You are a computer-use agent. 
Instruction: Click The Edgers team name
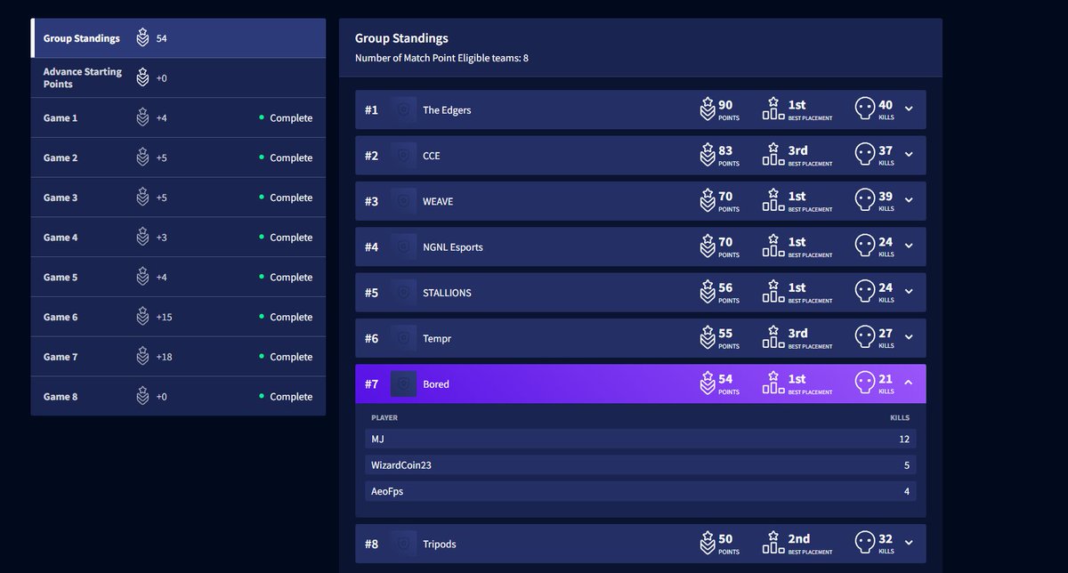pos(447,110)
